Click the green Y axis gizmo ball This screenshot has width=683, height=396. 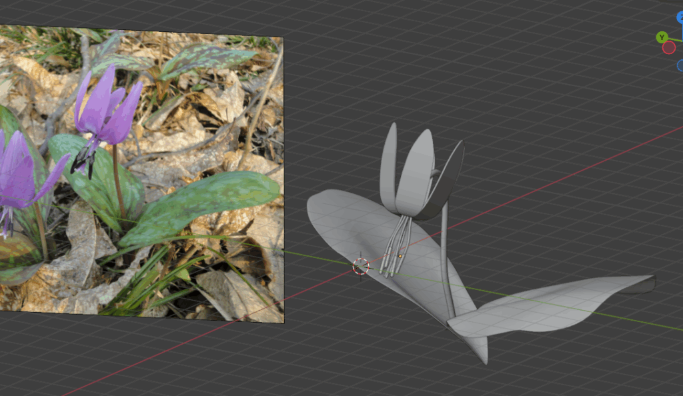662,37
